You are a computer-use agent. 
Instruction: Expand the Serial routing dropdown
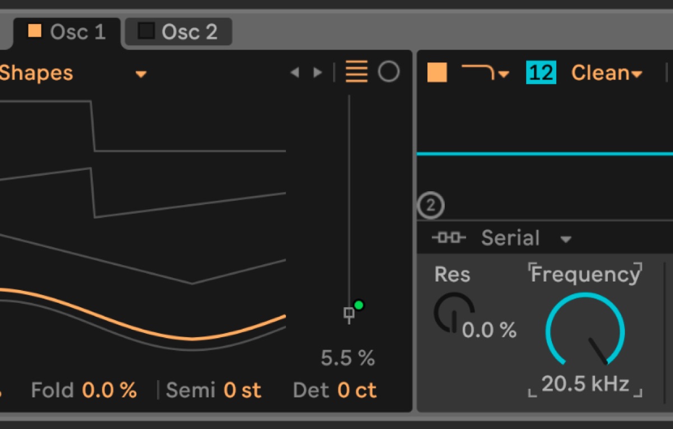566,239
